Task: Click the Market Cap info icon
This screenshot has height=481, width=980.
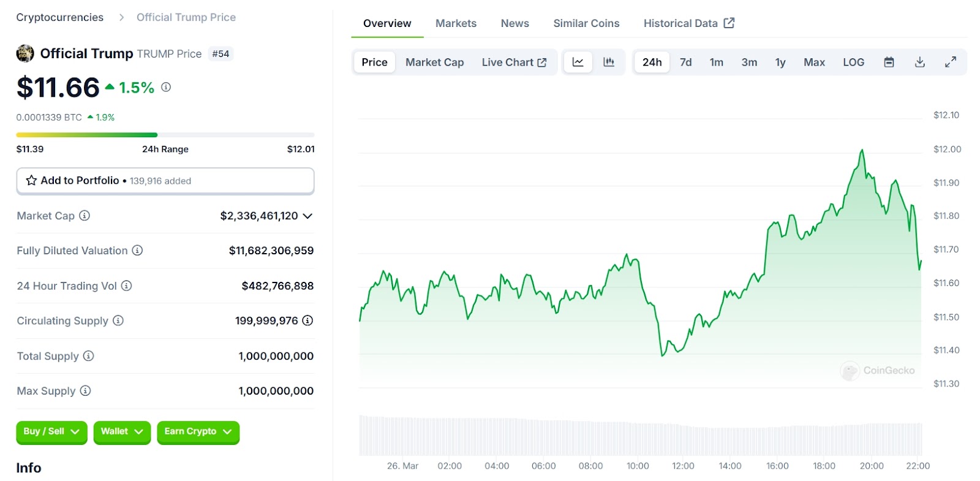Action: click(x=85, y=216)
